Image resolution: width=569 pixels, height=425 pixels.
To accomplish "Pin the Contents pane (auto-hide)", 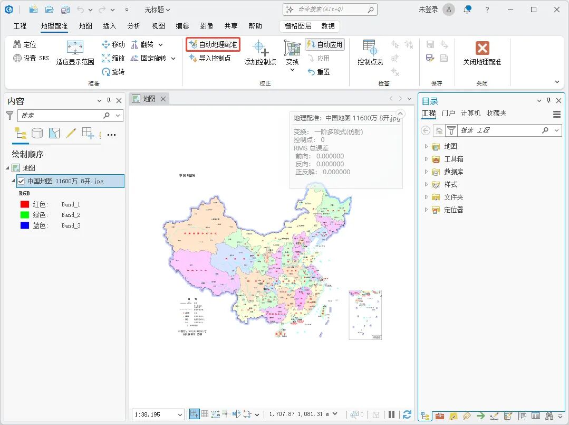I will [109, 101].
